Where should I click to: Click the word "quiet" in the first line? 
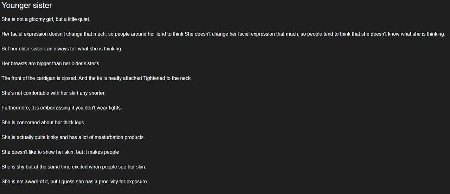[x=83, y=19]
